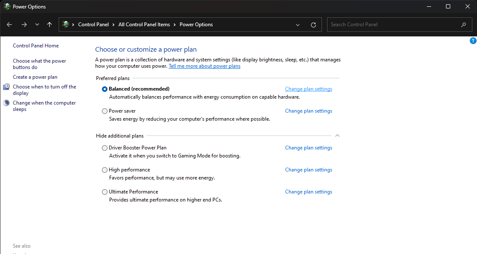Click the search magnifier icon

(463, 25)
